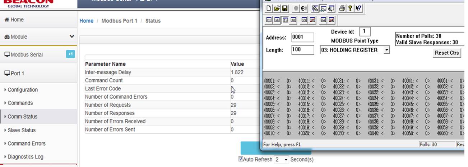The height and width of the screenshot is (167, 468).
Task: Expand the Module sidebar menu
Action: 39,37
